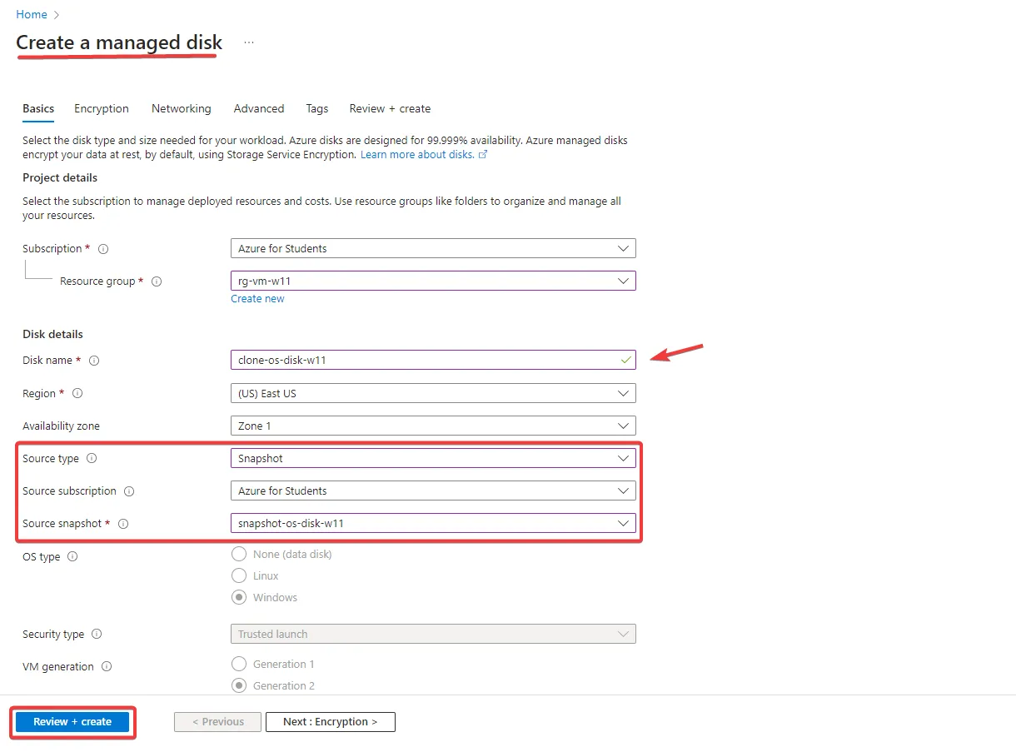Open the ellipsis menu beside page title
The height and width of the screenshot is (752, 1016).
point(249,42)
